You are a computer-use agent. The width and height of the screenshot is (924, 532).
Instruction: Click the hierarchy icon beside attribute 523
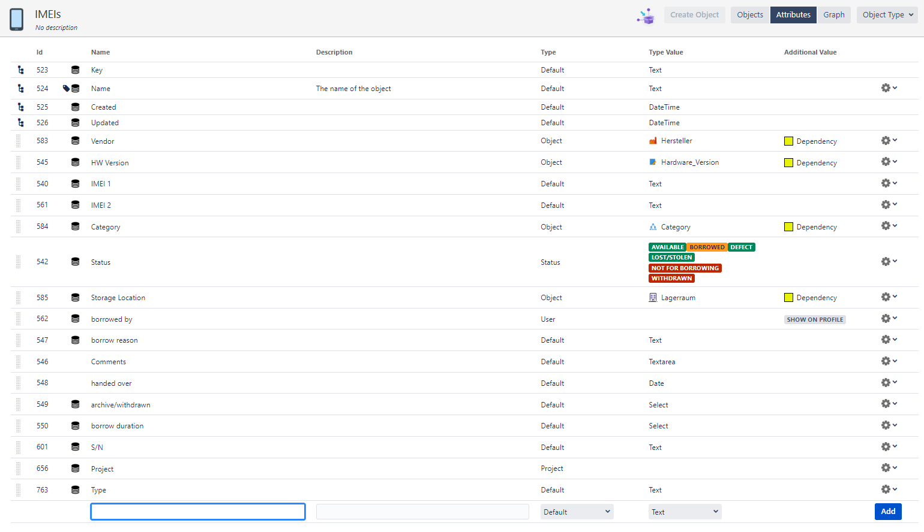[x=20, y=69]
